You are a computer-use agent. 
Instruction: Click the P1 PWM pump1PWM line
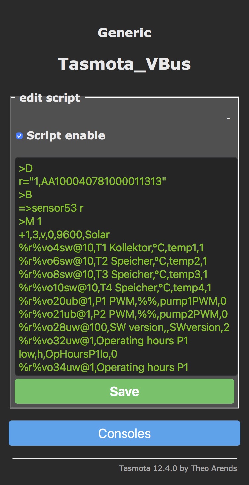click(x=123, y=301)
